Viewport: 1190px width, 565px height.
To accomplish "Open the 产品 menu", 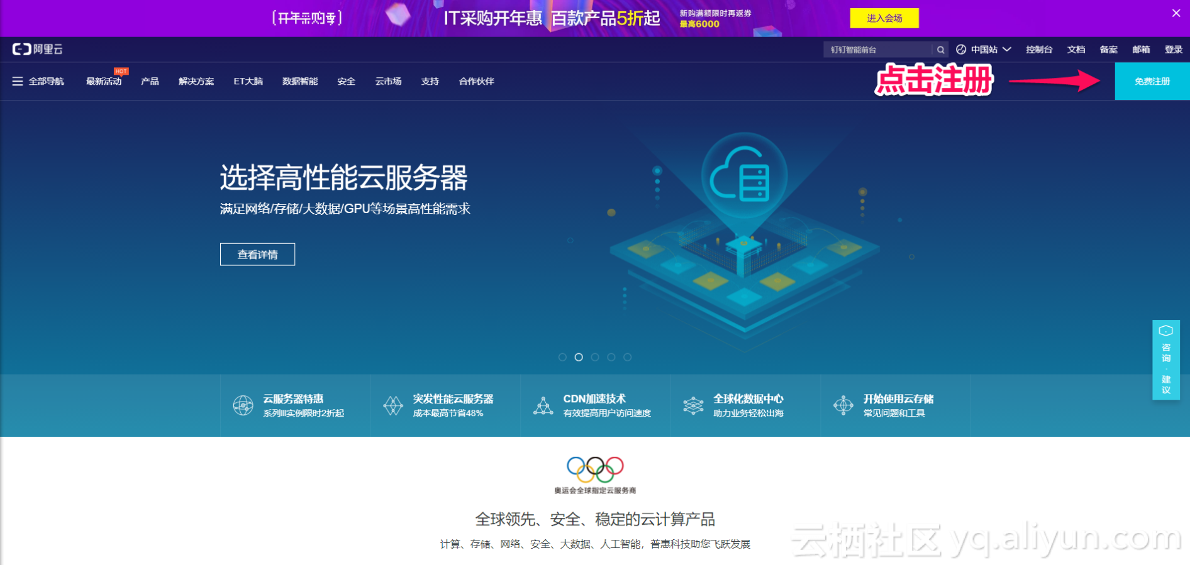I will [150, 81].
